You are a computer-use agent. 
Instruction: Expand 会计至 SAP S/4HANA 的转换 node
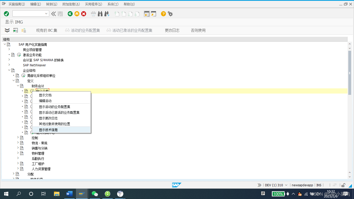click(x=9, y=60)
